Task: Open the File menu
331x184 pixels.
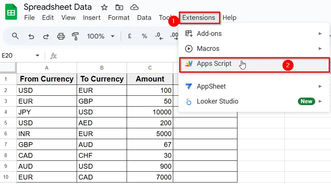Action: (x=29, y=18)
